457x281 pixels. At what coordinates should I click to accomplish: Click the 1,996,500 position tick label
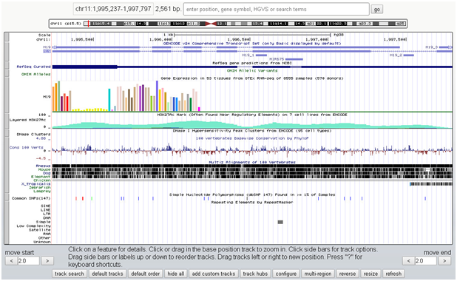pyautogui.click(x=239, y=39)
